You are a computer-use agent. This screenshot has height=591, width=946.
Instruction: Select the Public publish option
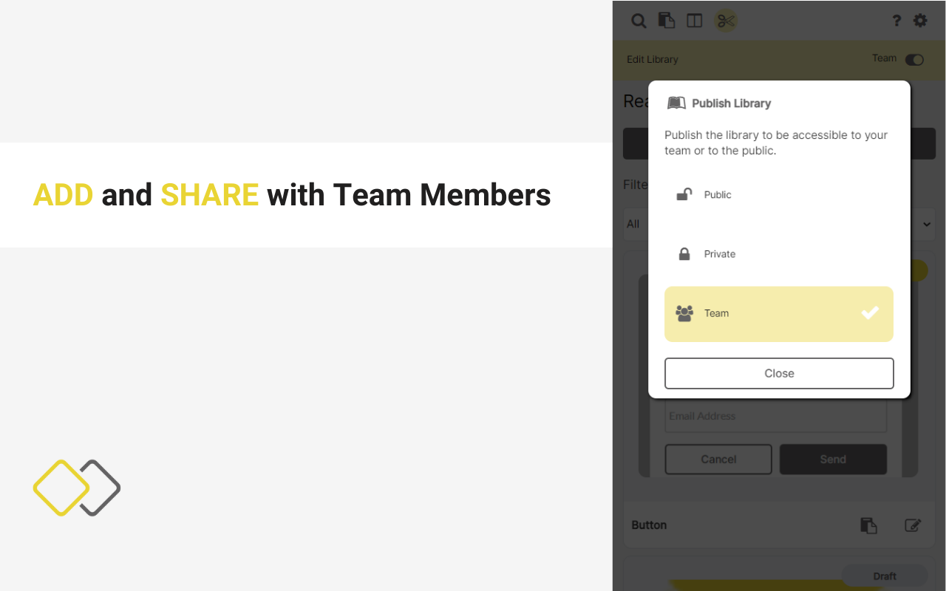click(779, 195)
